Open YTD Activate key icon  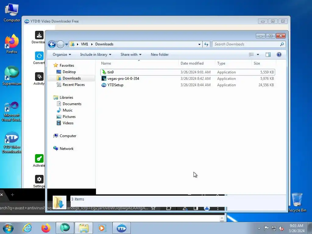click(39, 158)
